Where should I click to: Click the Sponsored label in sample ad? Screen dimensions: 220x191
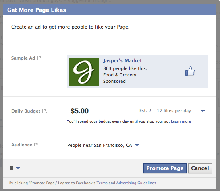[114, 81]
